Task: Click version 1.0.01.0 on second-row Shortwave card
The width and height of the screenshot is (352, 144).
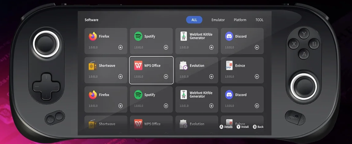Action: 93,77
